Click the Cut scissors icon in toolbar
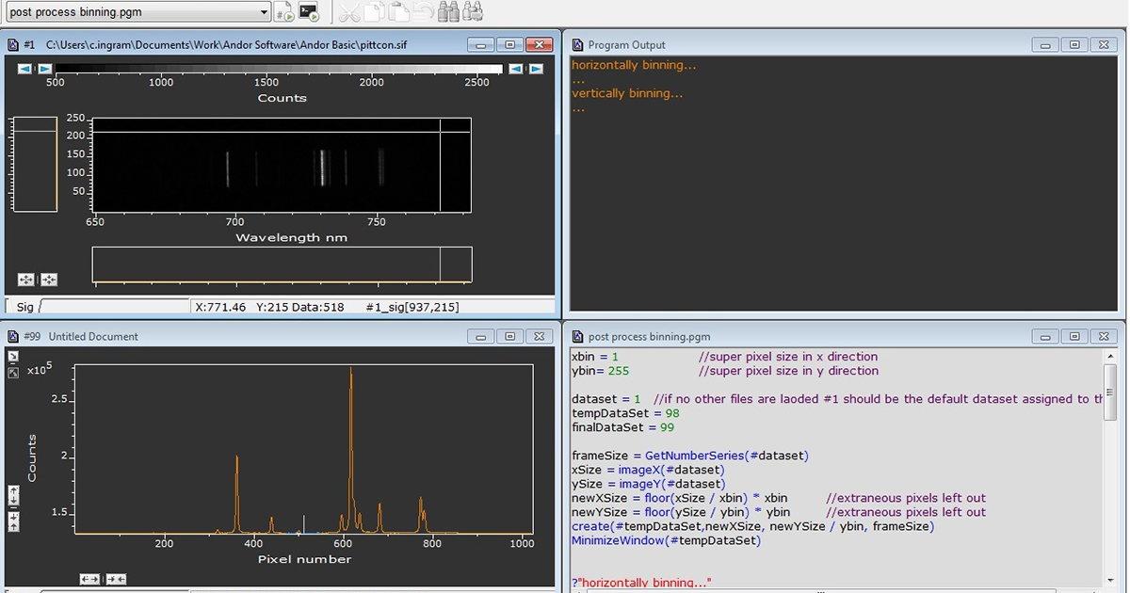 pos(348,12)
